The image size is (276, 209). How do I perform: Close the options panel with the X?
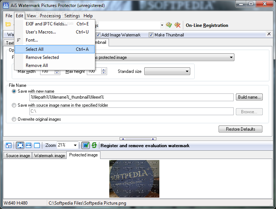click(x=269, y=34)
